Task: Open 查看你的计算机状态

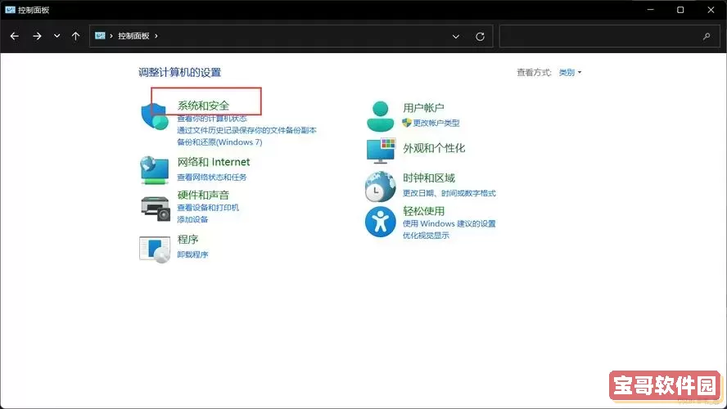Action: 212,119
